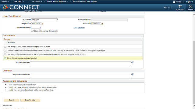Click the Save for Later button

30,100
